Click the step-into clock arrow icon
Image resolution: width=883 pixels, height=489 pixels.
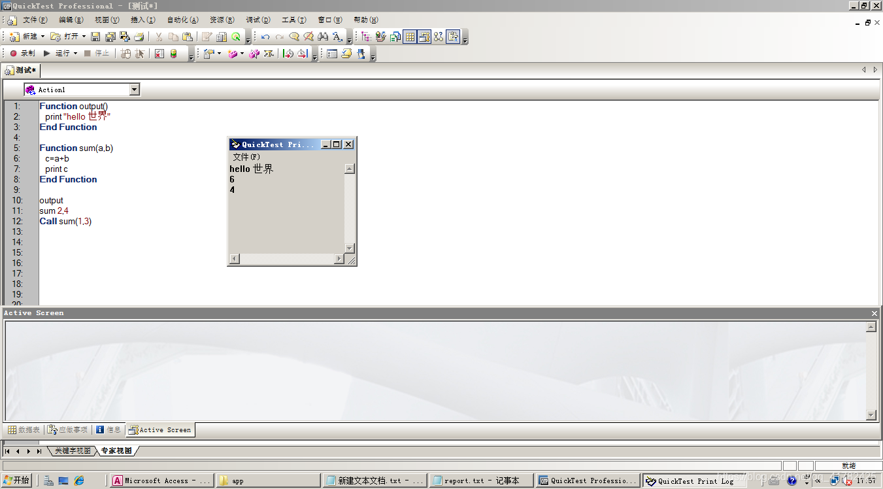(x=288, y=54)
